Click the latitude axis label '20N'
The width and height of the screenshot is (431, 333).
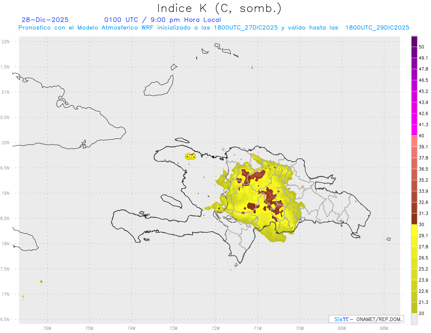pyautogui.click(x=6, y=143)
